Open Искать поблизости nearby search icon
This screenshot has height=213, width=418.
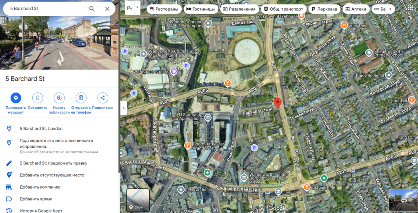coord(59,98)
